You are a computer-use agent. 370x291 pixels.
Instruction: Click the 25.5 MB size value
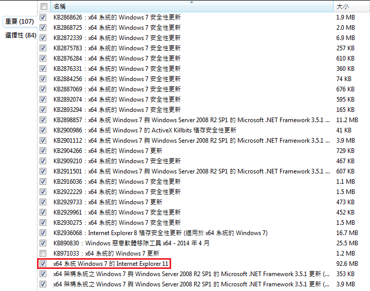click(347, 243)
